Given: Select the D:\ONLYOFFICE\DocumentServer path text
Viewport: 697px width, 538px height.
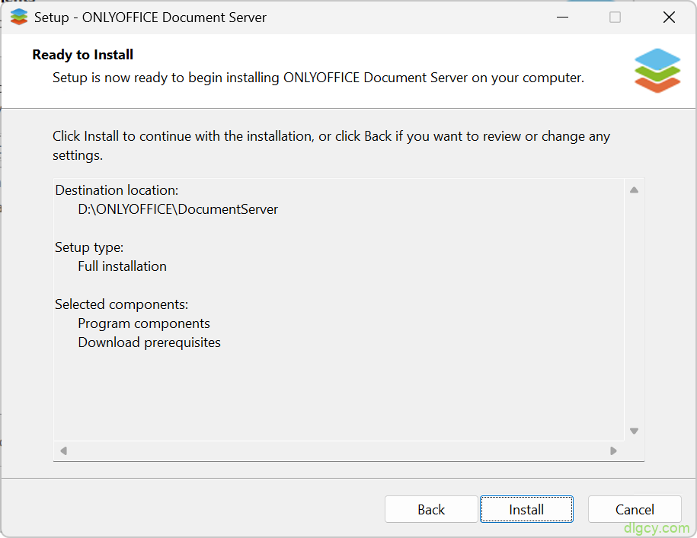Looking at the screenshot, I should 177,209.
